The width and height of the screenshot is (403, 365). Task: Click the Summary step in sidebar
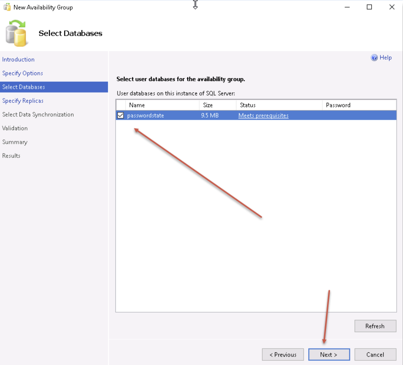pos(15,142)
